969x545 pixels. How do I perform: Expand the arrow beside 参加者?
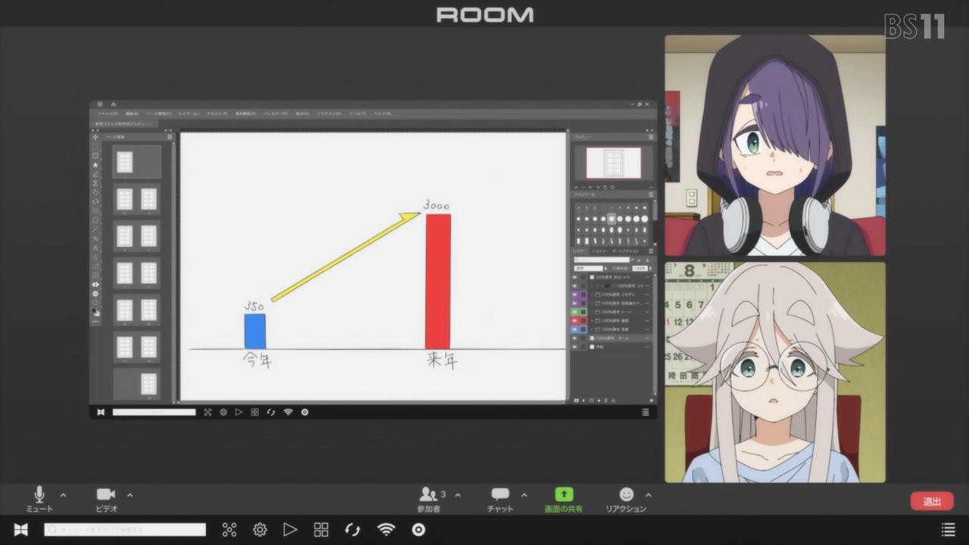click(457, 495)
